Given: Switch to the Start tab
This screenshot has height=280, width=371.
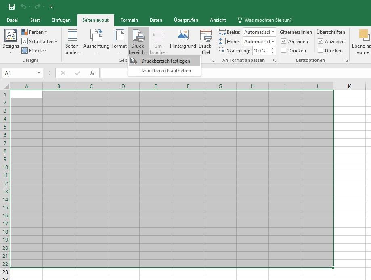Looking at the screenshot, I should coord(35,20).
